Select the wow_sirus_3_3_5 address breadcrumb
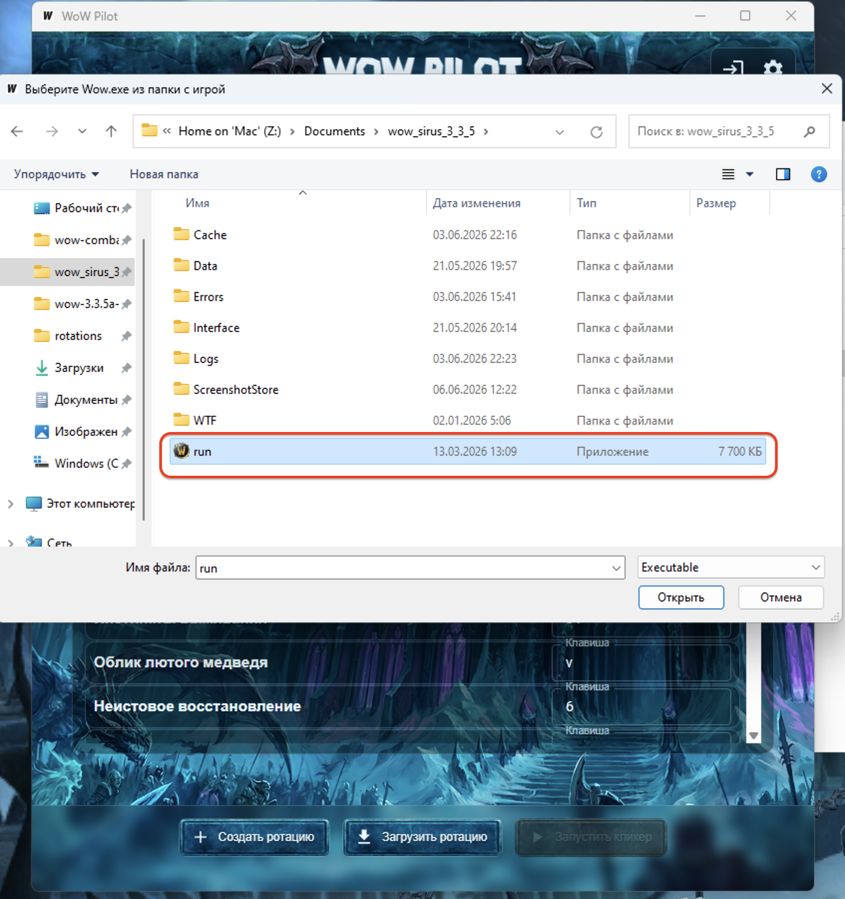 (x=431, y=131)
